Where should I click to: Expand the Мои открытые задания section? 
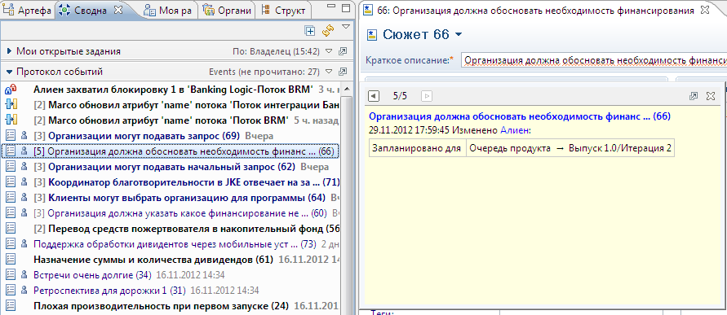pyautogui.click(x=9, y=51)
